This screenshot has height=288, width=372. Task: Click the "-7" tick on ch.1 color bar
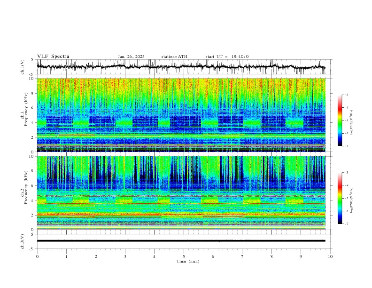point(347,146)
